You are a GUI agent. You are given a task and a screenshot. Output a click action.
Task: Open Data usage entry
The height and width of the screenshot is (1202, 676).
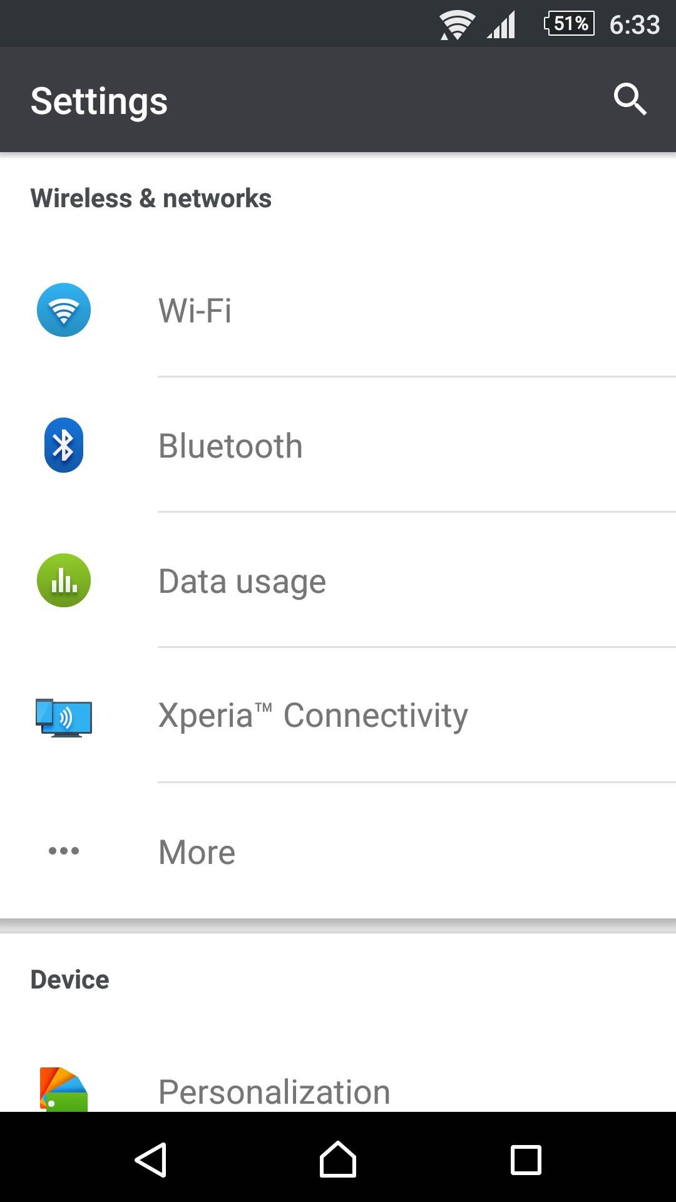[242, 581]
